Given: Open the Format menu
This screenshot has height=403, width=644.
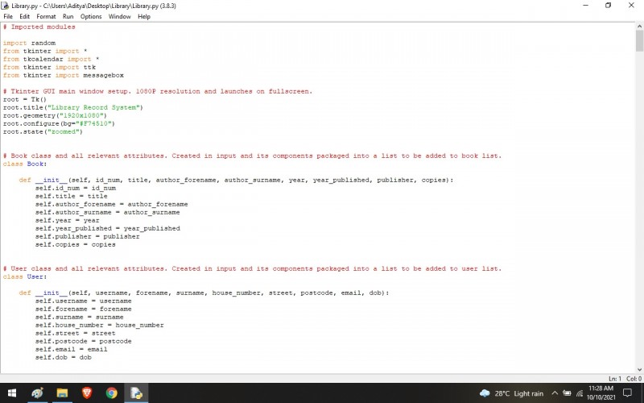Looking at the screenshot, I should [x=46, y=16].
